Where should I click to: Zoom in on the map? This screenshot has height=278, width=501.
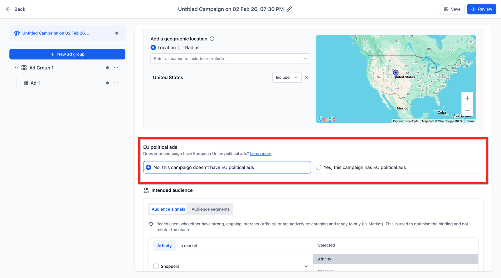pos(467,98)
